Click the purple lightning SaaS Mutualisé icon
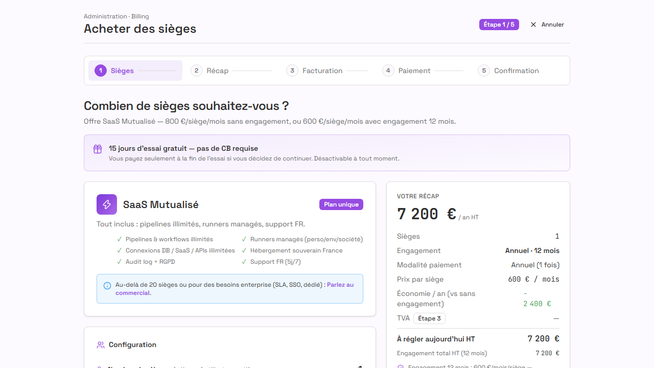This screenshot has height=368, width=654. click(x=107, y=204)
